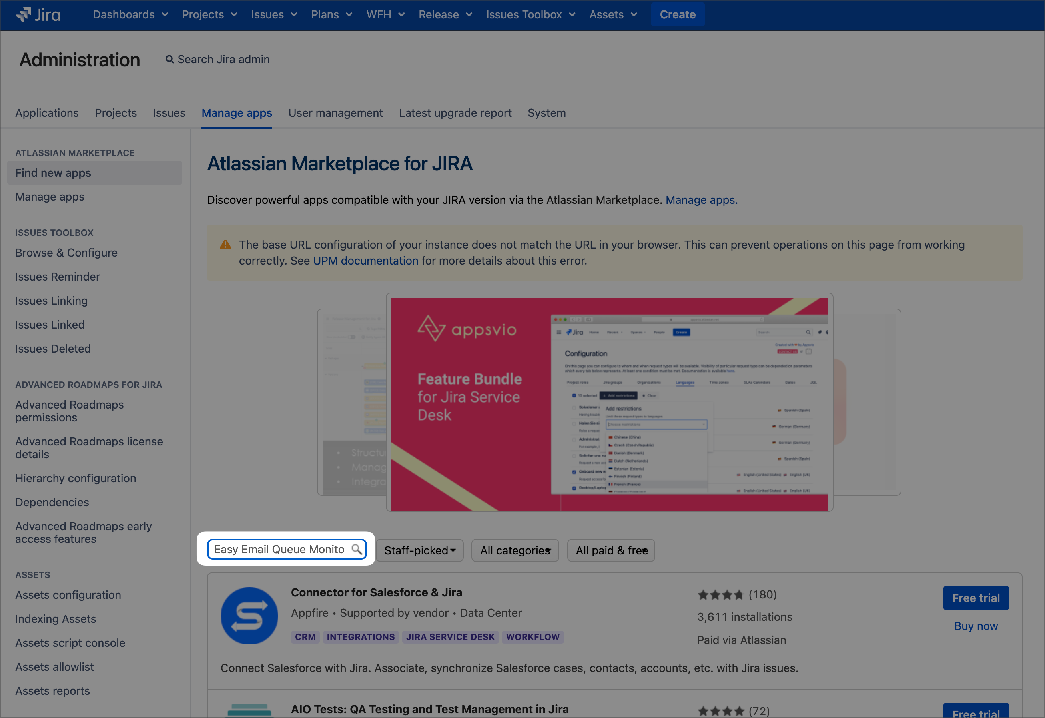This screenshot has width=1045, height=718.
Task: Open the Plans dropdown menu
Action: (331, 14)
